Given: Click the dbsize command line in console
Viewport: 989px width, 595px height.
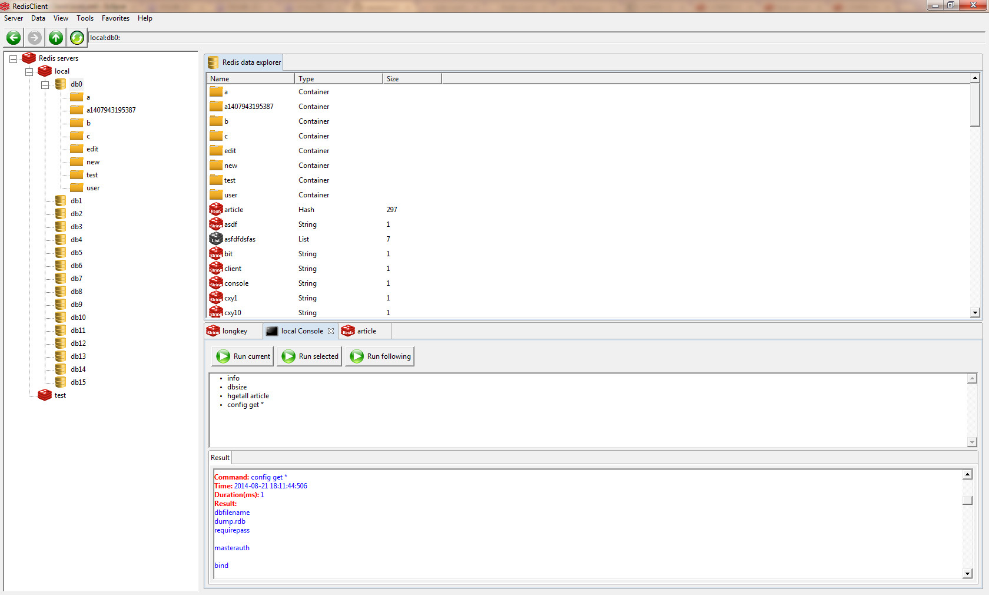Looking at the screenshot, I should 237,387.
